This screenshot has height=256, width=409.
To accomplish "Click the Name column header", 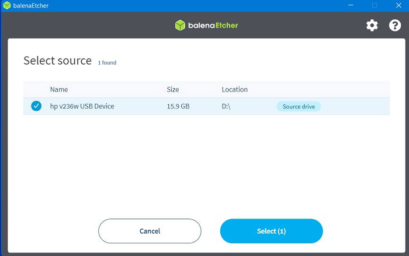I will [59, 90].
